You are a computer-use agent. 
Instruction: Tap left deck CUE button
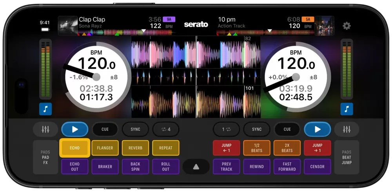[x=105, y=129]
